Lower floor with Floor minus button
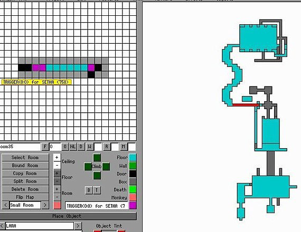Image resolution: width=301 pixels, height=232 pixels. [x=57, y=181]
